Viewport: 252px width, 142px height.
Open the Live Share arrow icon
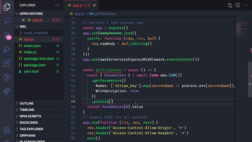point(7,91)
